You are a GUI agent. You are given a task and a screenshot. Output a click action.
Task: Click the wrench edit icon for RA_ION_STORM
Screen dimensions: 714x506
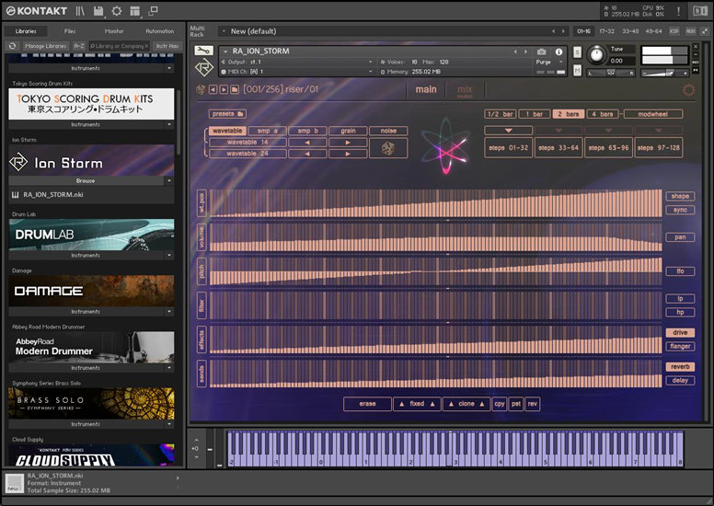point(203,52)
